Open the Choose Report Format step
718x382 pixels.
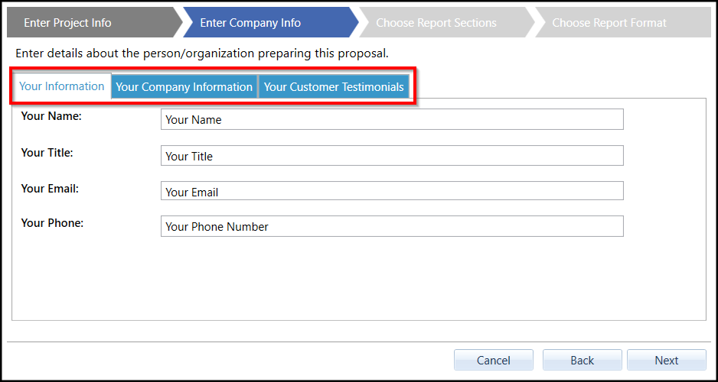(609, 23)
